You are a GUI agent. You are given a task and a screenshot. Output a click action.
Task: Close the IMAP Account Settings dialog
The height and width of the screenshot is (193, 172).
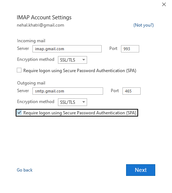click(164, 4)
